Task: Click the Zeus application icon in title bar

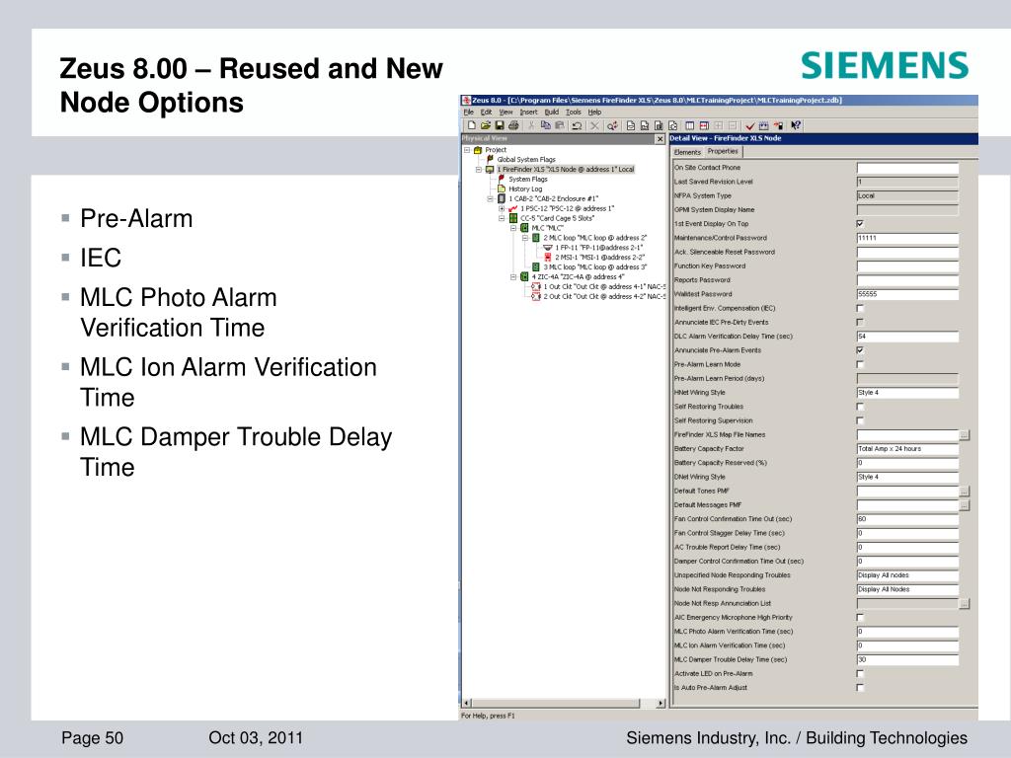Action: (x=466, y=101)
